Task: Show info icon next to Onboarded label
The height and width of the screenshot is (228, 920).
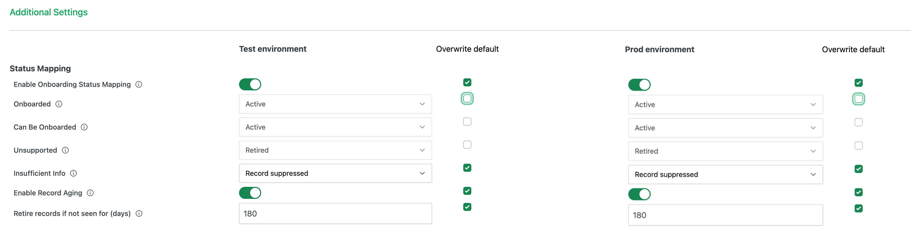Action: click(59, 104)
